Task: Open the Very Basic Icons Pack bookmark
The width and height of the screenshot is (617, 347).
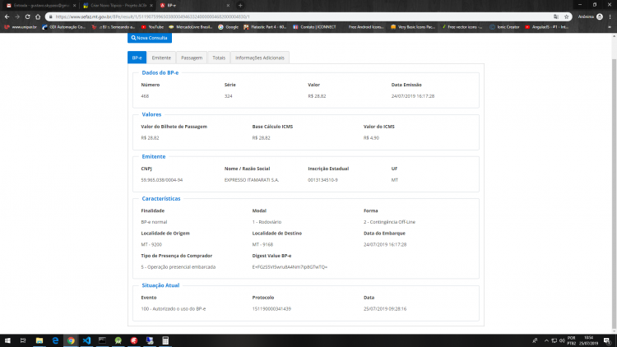Action: pos(413,27)
